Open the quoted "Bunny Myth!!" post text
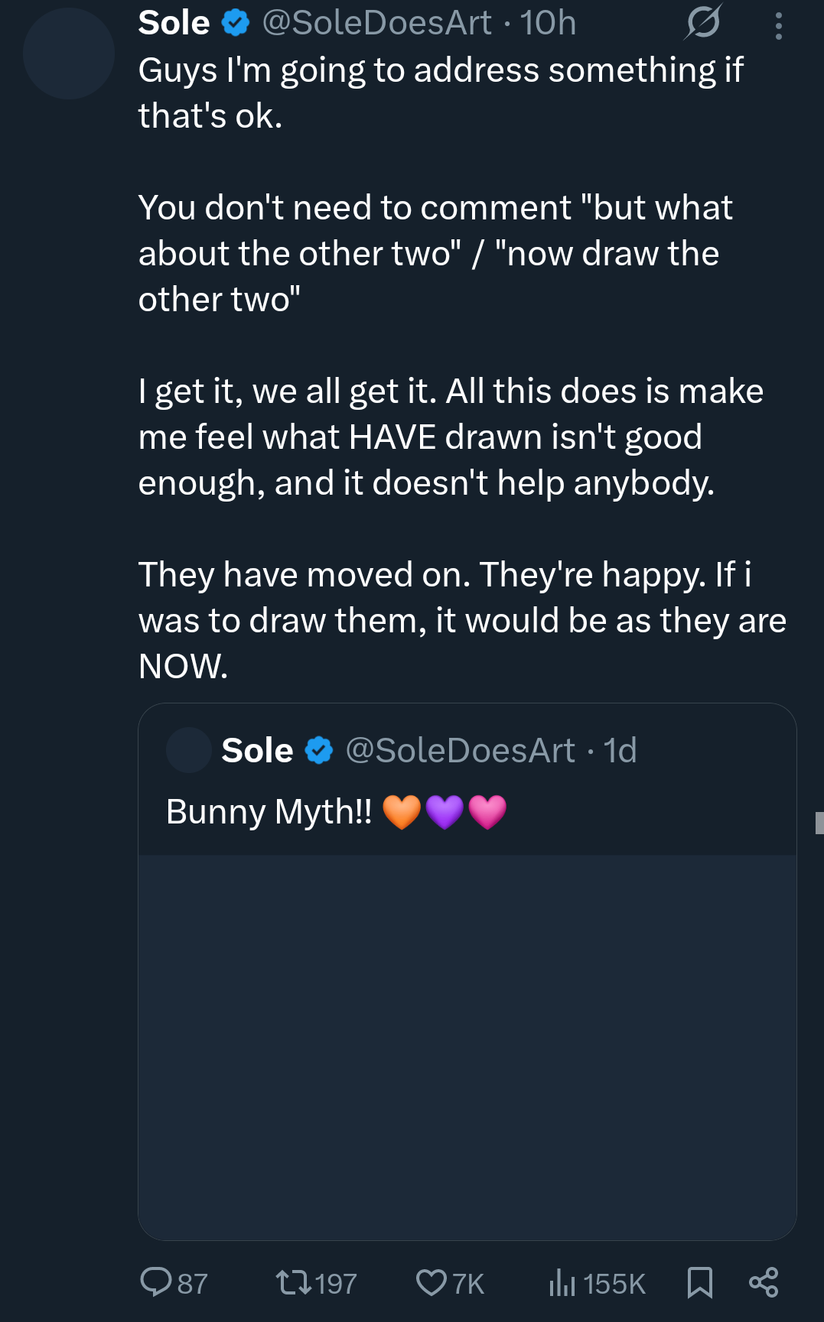 tap(269, 812)
